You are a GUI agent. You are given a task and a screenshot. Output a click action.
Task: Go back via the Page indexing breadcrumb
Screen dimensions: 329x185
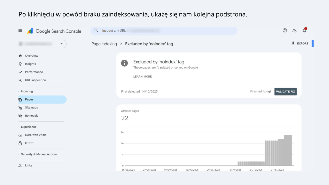104,44
